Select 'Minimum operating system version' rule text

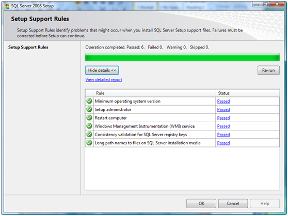tap(127, 102)
